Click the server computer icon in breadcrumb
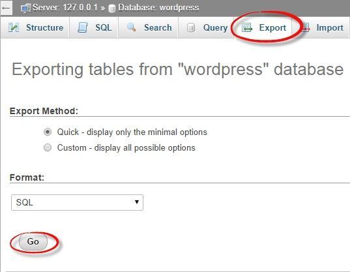The height and width of the screenshot is (272, 350). coord(25,8)
